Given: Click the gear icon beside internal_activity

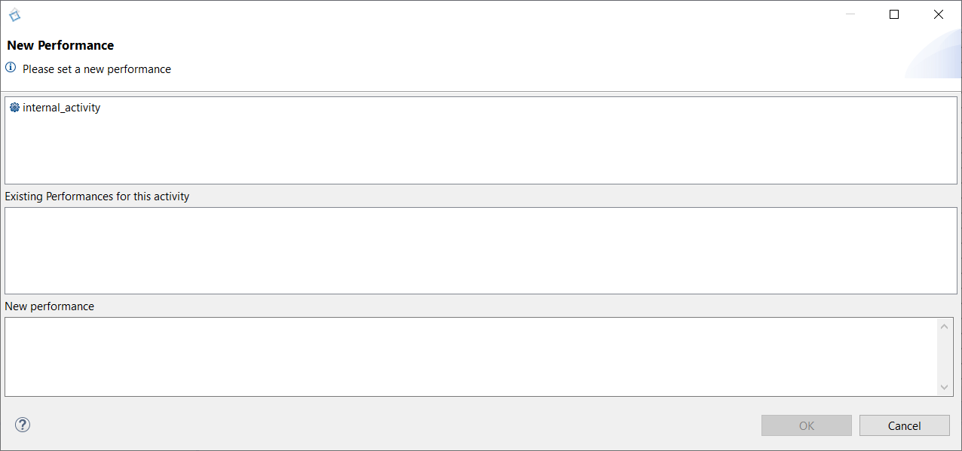Looking at the screenshot, I should (14, 108).
